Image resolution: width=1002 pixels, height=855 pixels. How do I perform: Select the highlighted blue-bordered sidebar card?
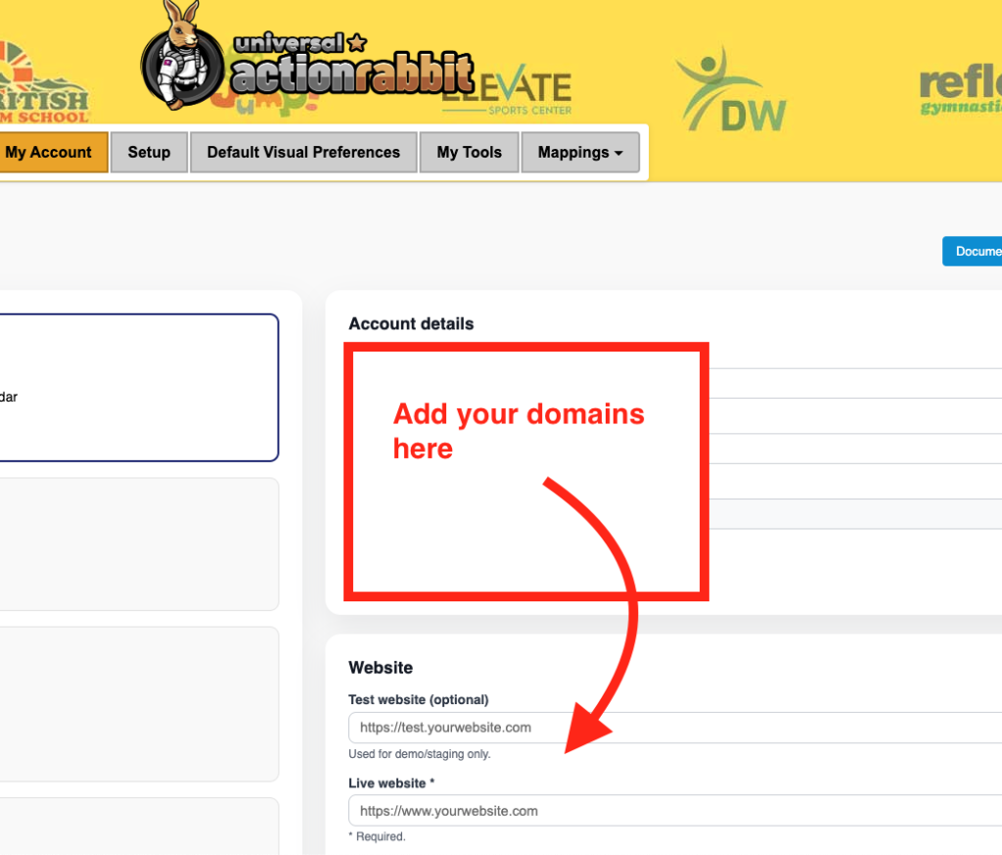[137, 387]
